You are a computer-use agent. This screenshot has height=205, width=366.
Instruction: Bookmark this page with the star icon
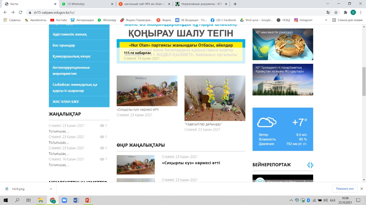coord(336,13)
